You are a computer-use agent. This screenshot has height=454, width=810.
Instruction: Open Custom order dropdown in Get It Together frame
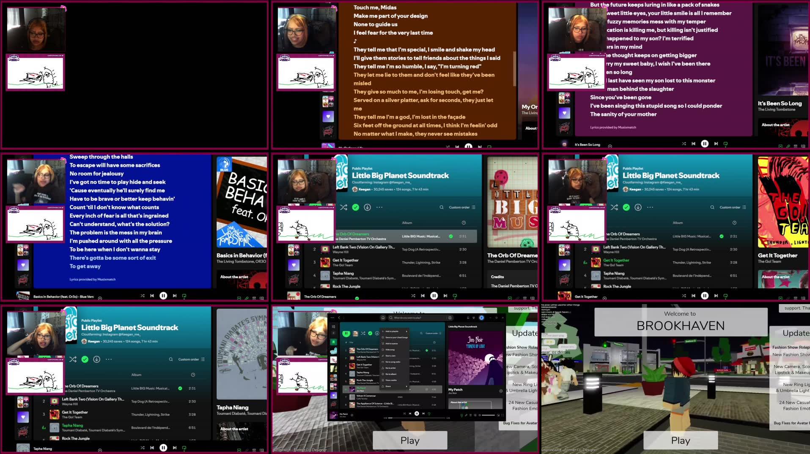click(733, 207)
